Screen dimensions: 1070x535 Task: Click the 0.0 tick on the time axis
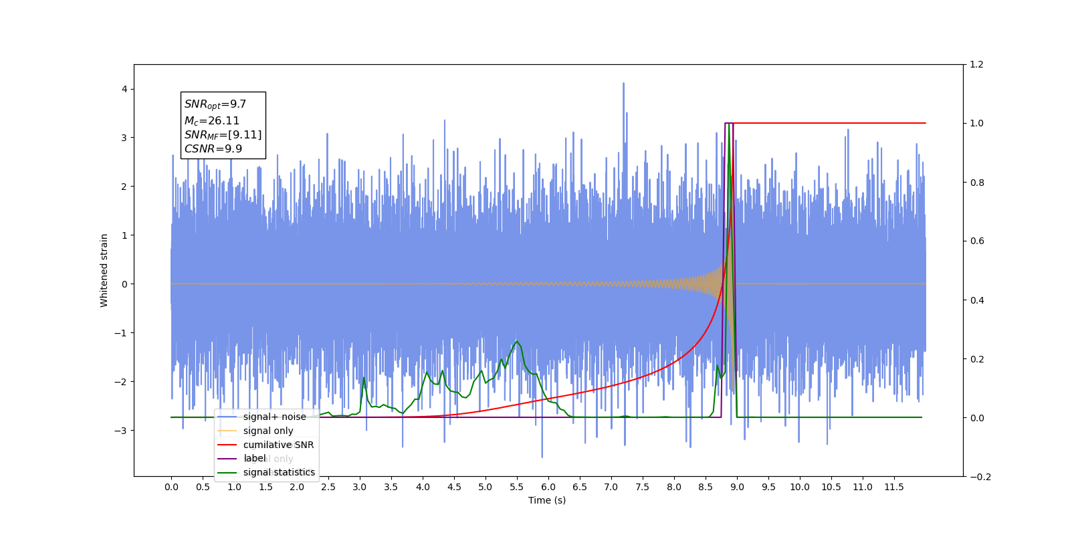coord(171,487)
